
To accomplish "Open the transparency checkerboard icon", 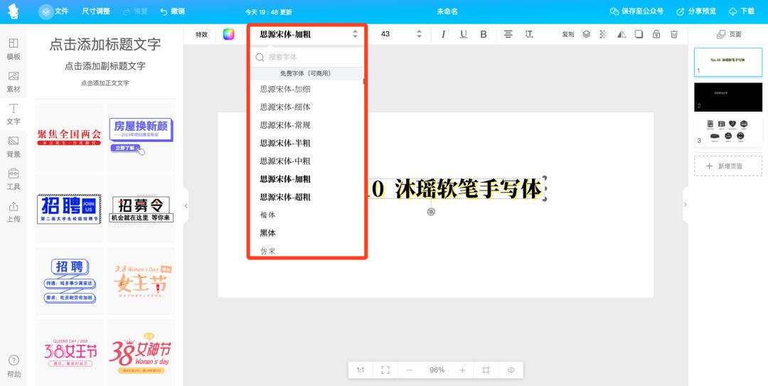I will tap(604, 34).
